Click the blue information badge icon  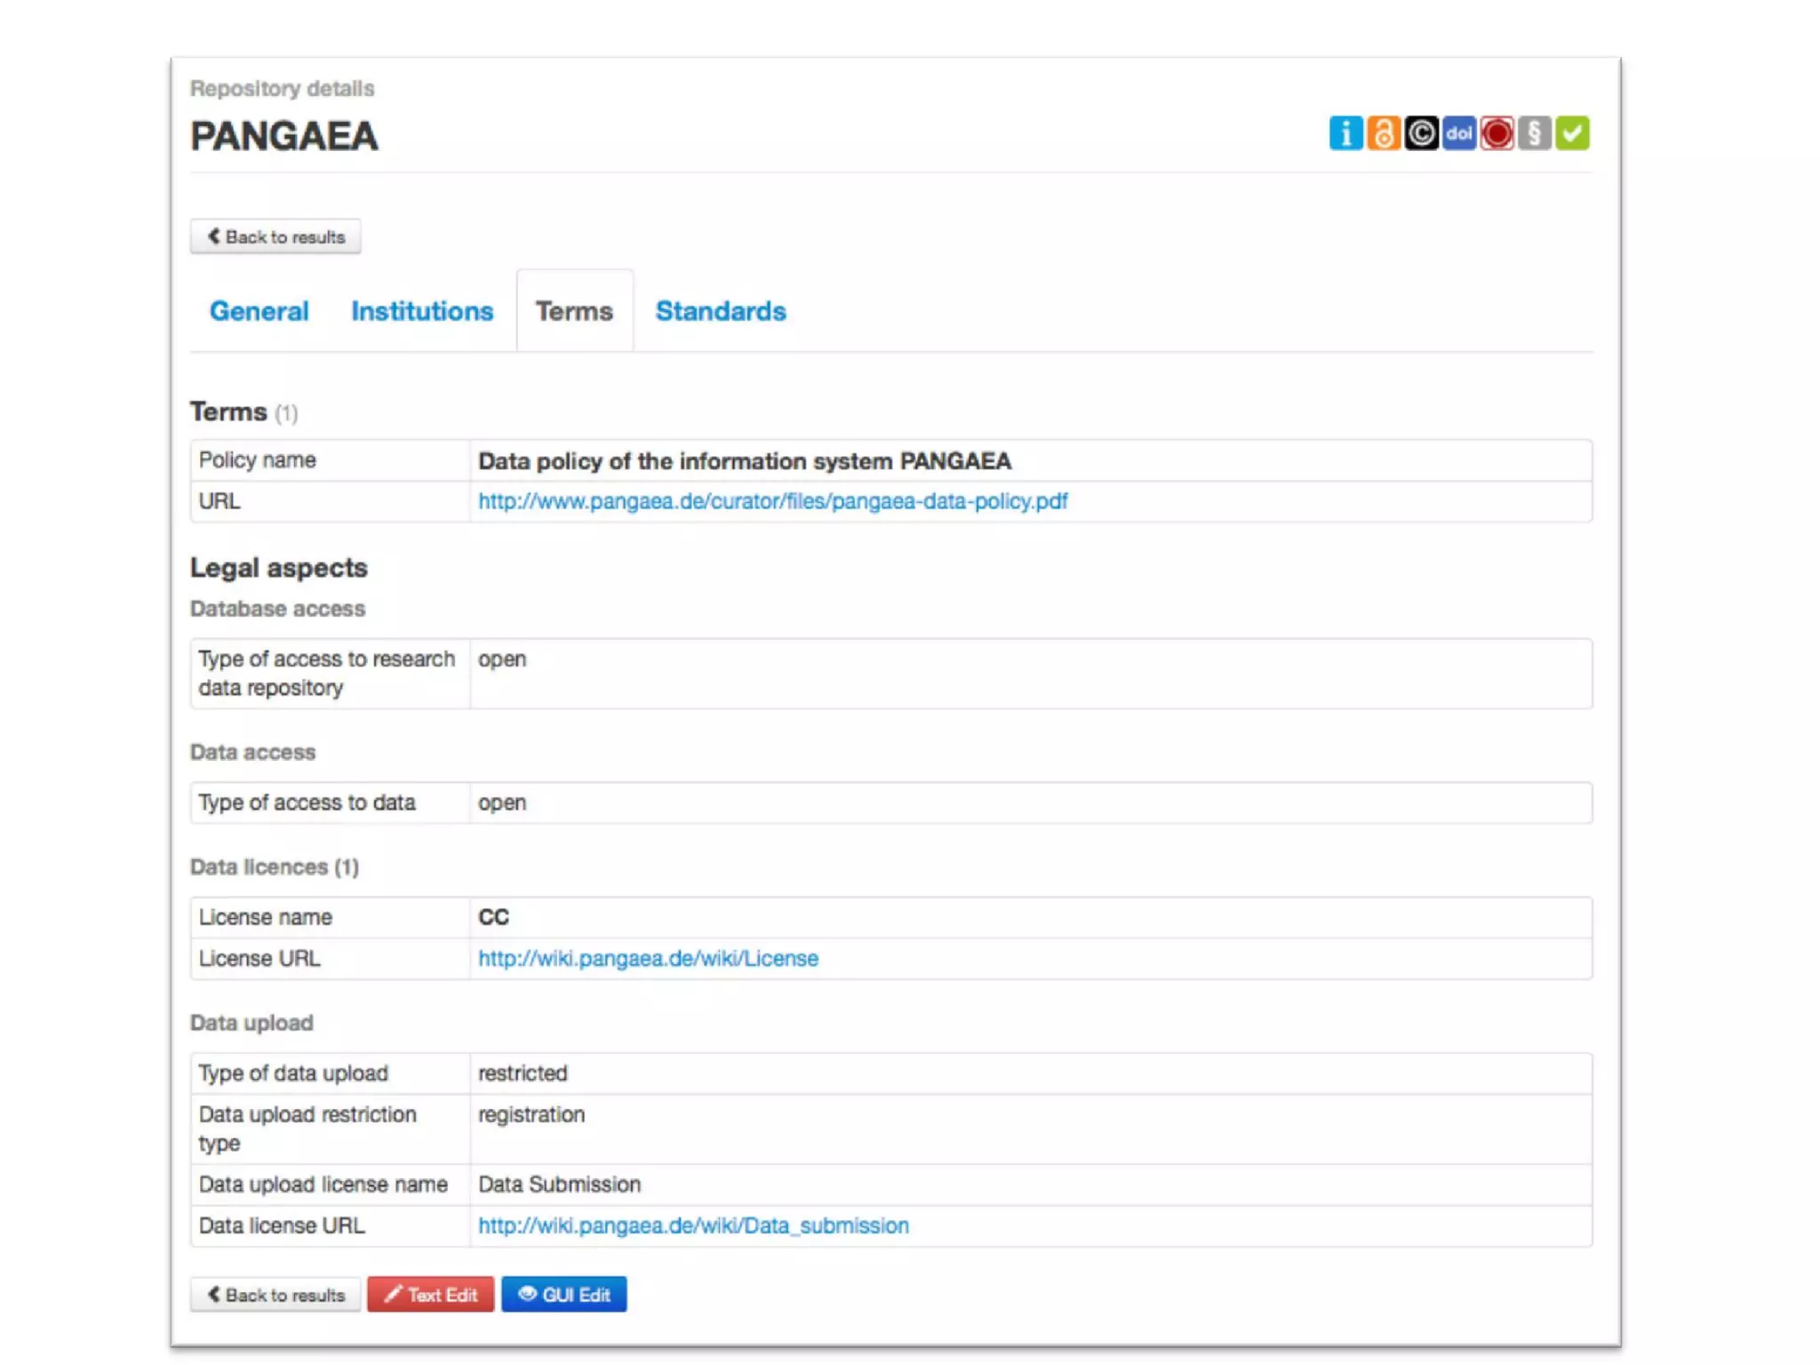click(1345, 133)
